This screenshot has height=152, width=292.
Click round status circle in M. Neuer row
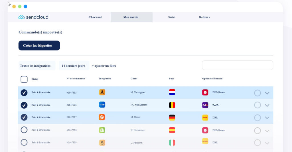click(x=257, y=118)
